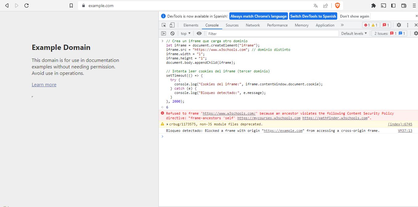Click the translate page icon in address bar
The width and height of the screenshot is (418, 207).
316,6
